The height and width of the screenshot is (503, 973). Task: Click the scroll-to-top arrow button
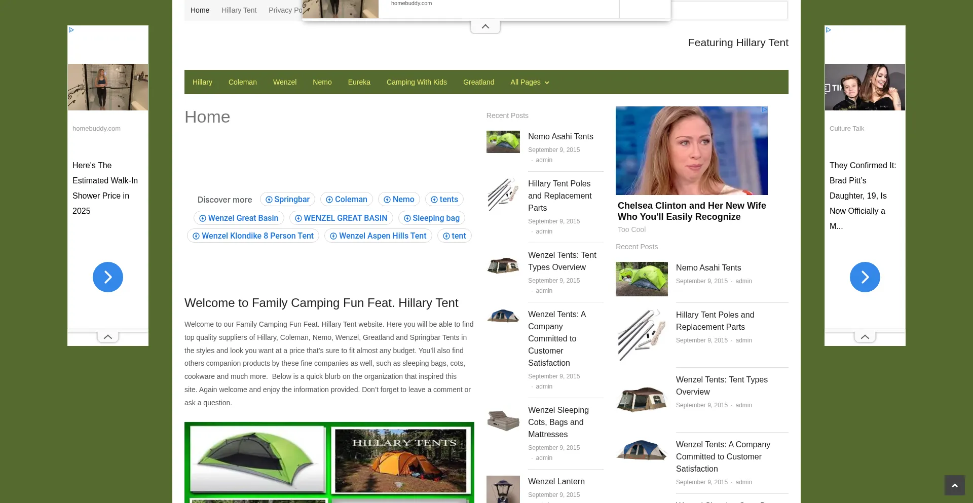click(x=954, y=485)
